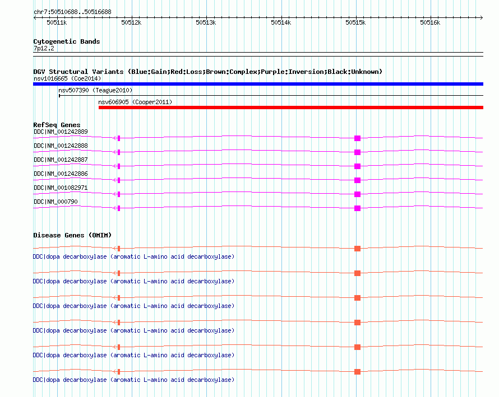Viewport: 499px width, 397px height.
Task: Select the large orange exon on the last OMIM row
Action: coord(357,372)
